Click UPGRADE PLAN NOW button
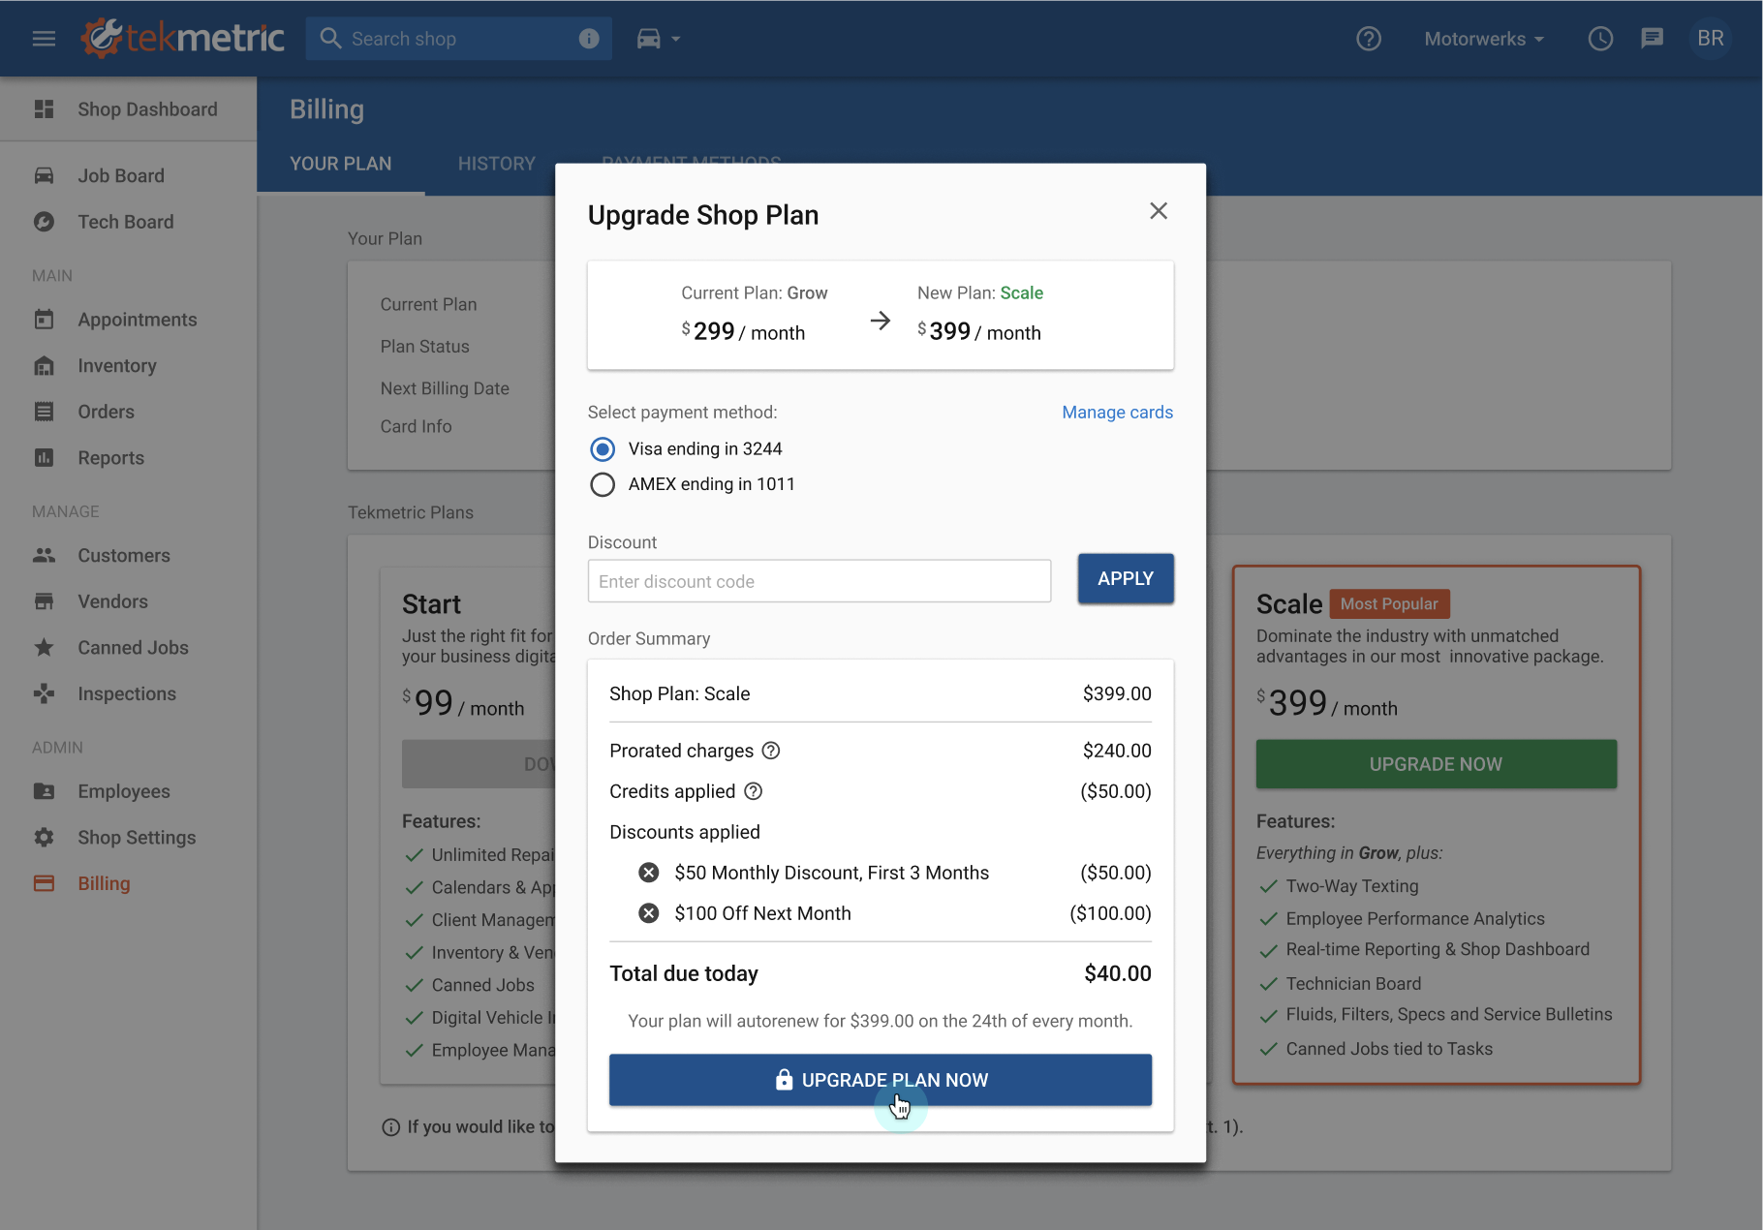 coord(881,1080)
